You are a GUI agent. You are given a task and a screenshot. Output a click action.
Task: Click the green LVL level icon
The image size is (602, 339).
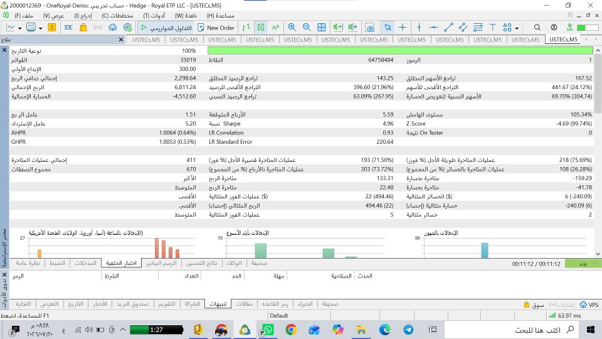click(570, 27)
